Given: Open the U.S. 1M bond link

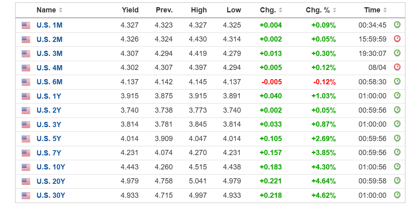Looking at the screenshot, I should click(x=49, y=25).
